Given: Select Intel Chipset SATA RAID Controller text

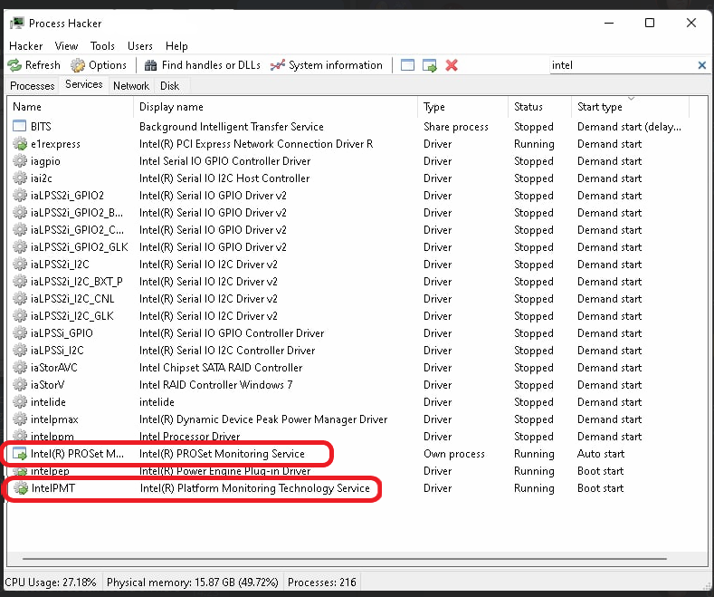Looking at the screenshot, I should tap(221, 367).
